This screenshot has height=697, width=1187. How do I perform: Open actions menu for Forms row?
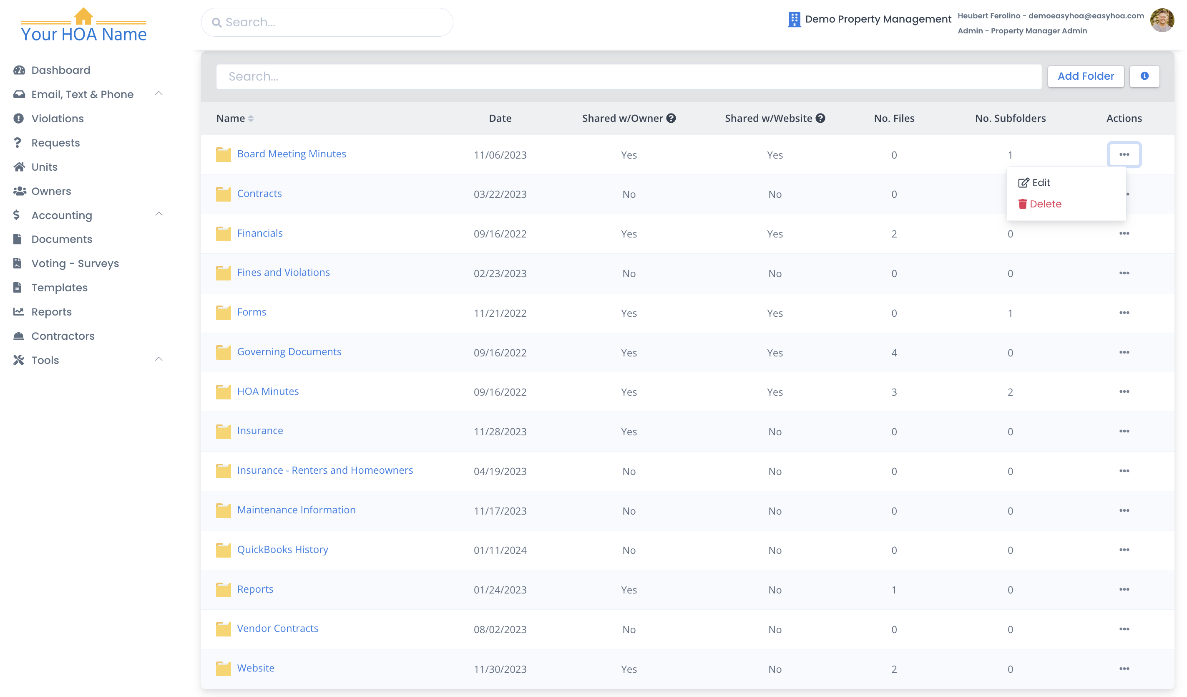point(1124,313)
